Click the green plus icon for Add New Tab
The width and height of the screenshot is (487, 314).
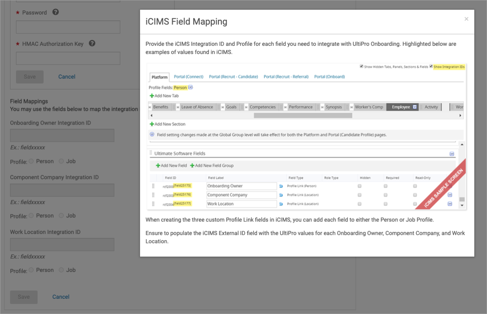pos(152,96)
